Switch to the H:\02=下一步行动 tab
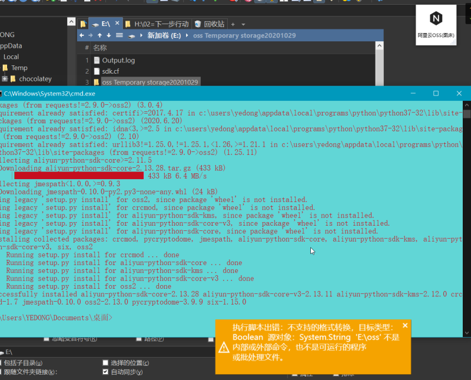Viewport: 471px width, 380px height. (157, 24)
